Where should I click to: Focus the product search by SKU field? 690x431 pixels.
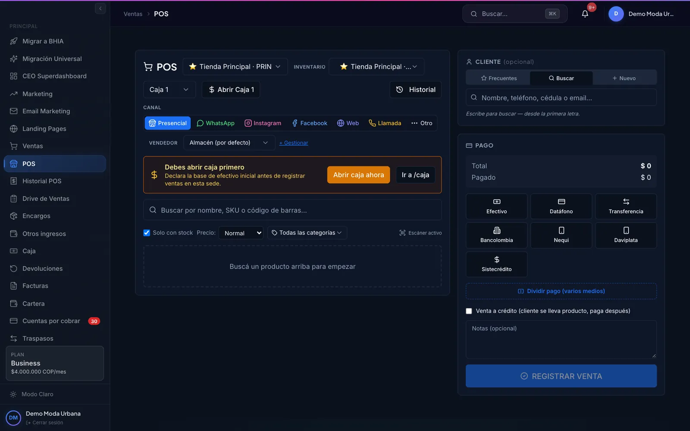(x=292, y=210)
